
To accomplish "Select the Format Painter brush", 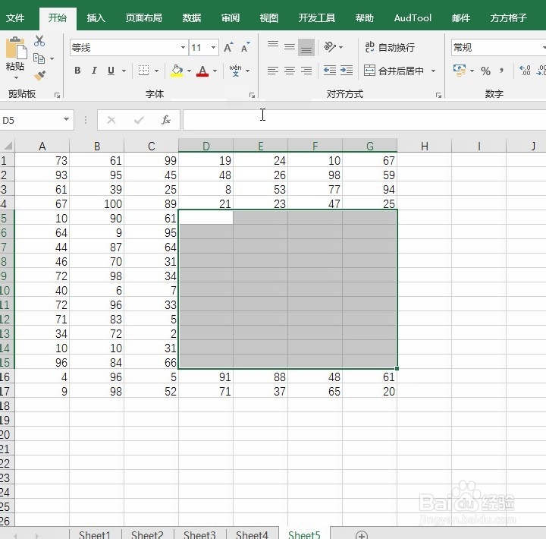I will pos(39,75).
